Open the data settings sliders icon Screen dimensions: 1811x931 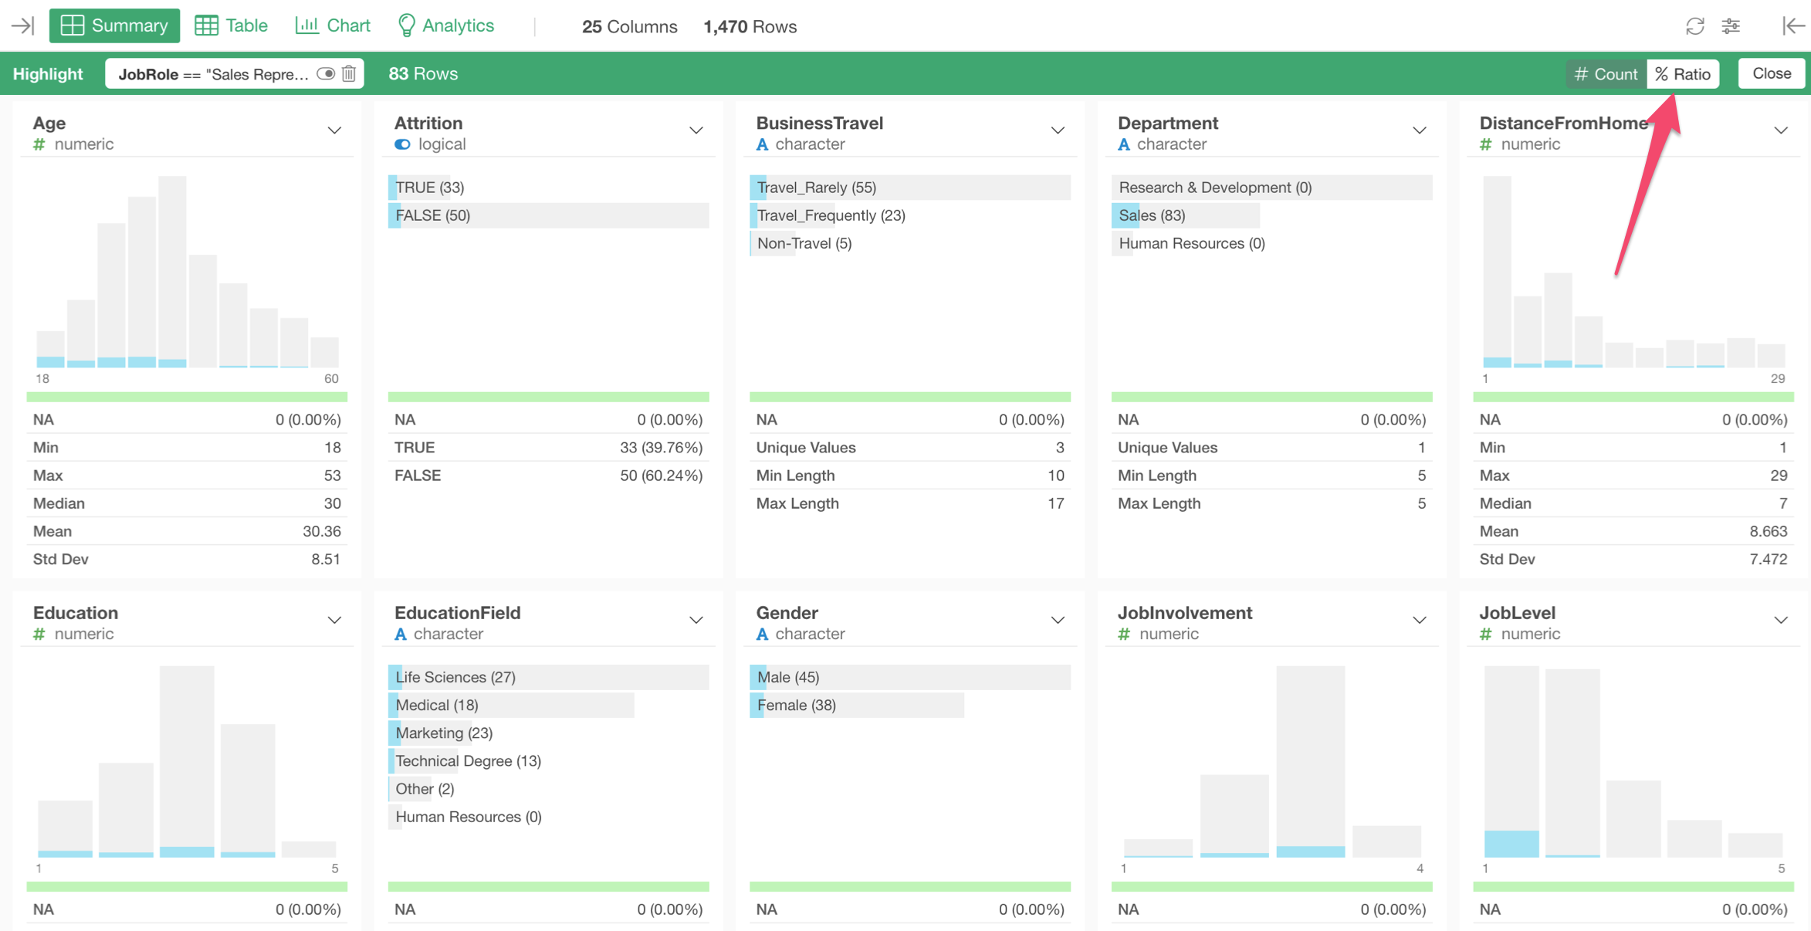(1731, 25)
